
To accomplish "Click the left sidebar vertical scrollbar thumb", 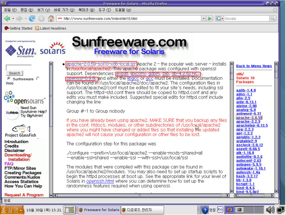I will point(51,96).
